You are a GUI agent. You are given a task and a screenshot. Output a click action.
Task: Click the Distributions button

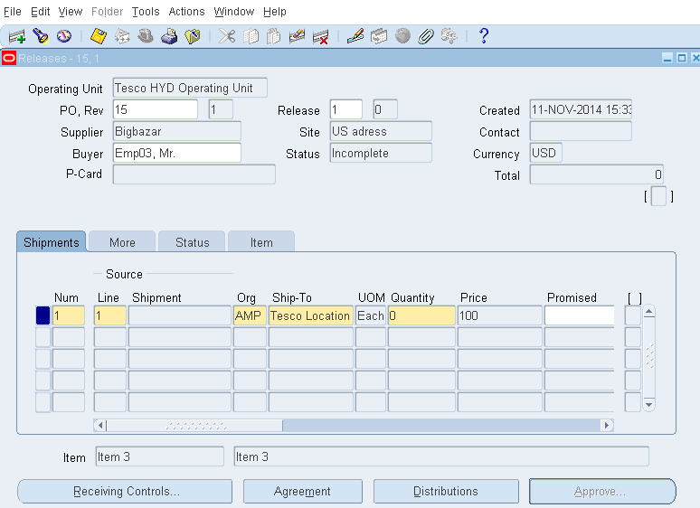pos(445,491)
